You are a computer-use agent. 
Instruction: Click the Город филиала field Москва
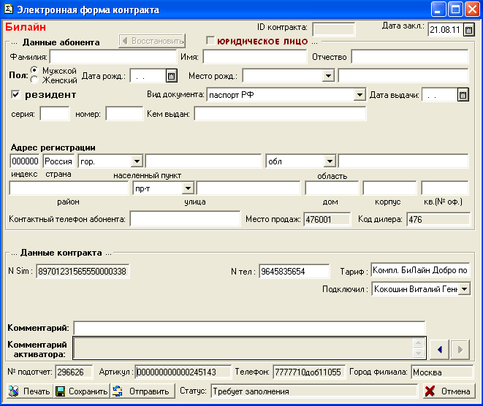tap(442, 372)
